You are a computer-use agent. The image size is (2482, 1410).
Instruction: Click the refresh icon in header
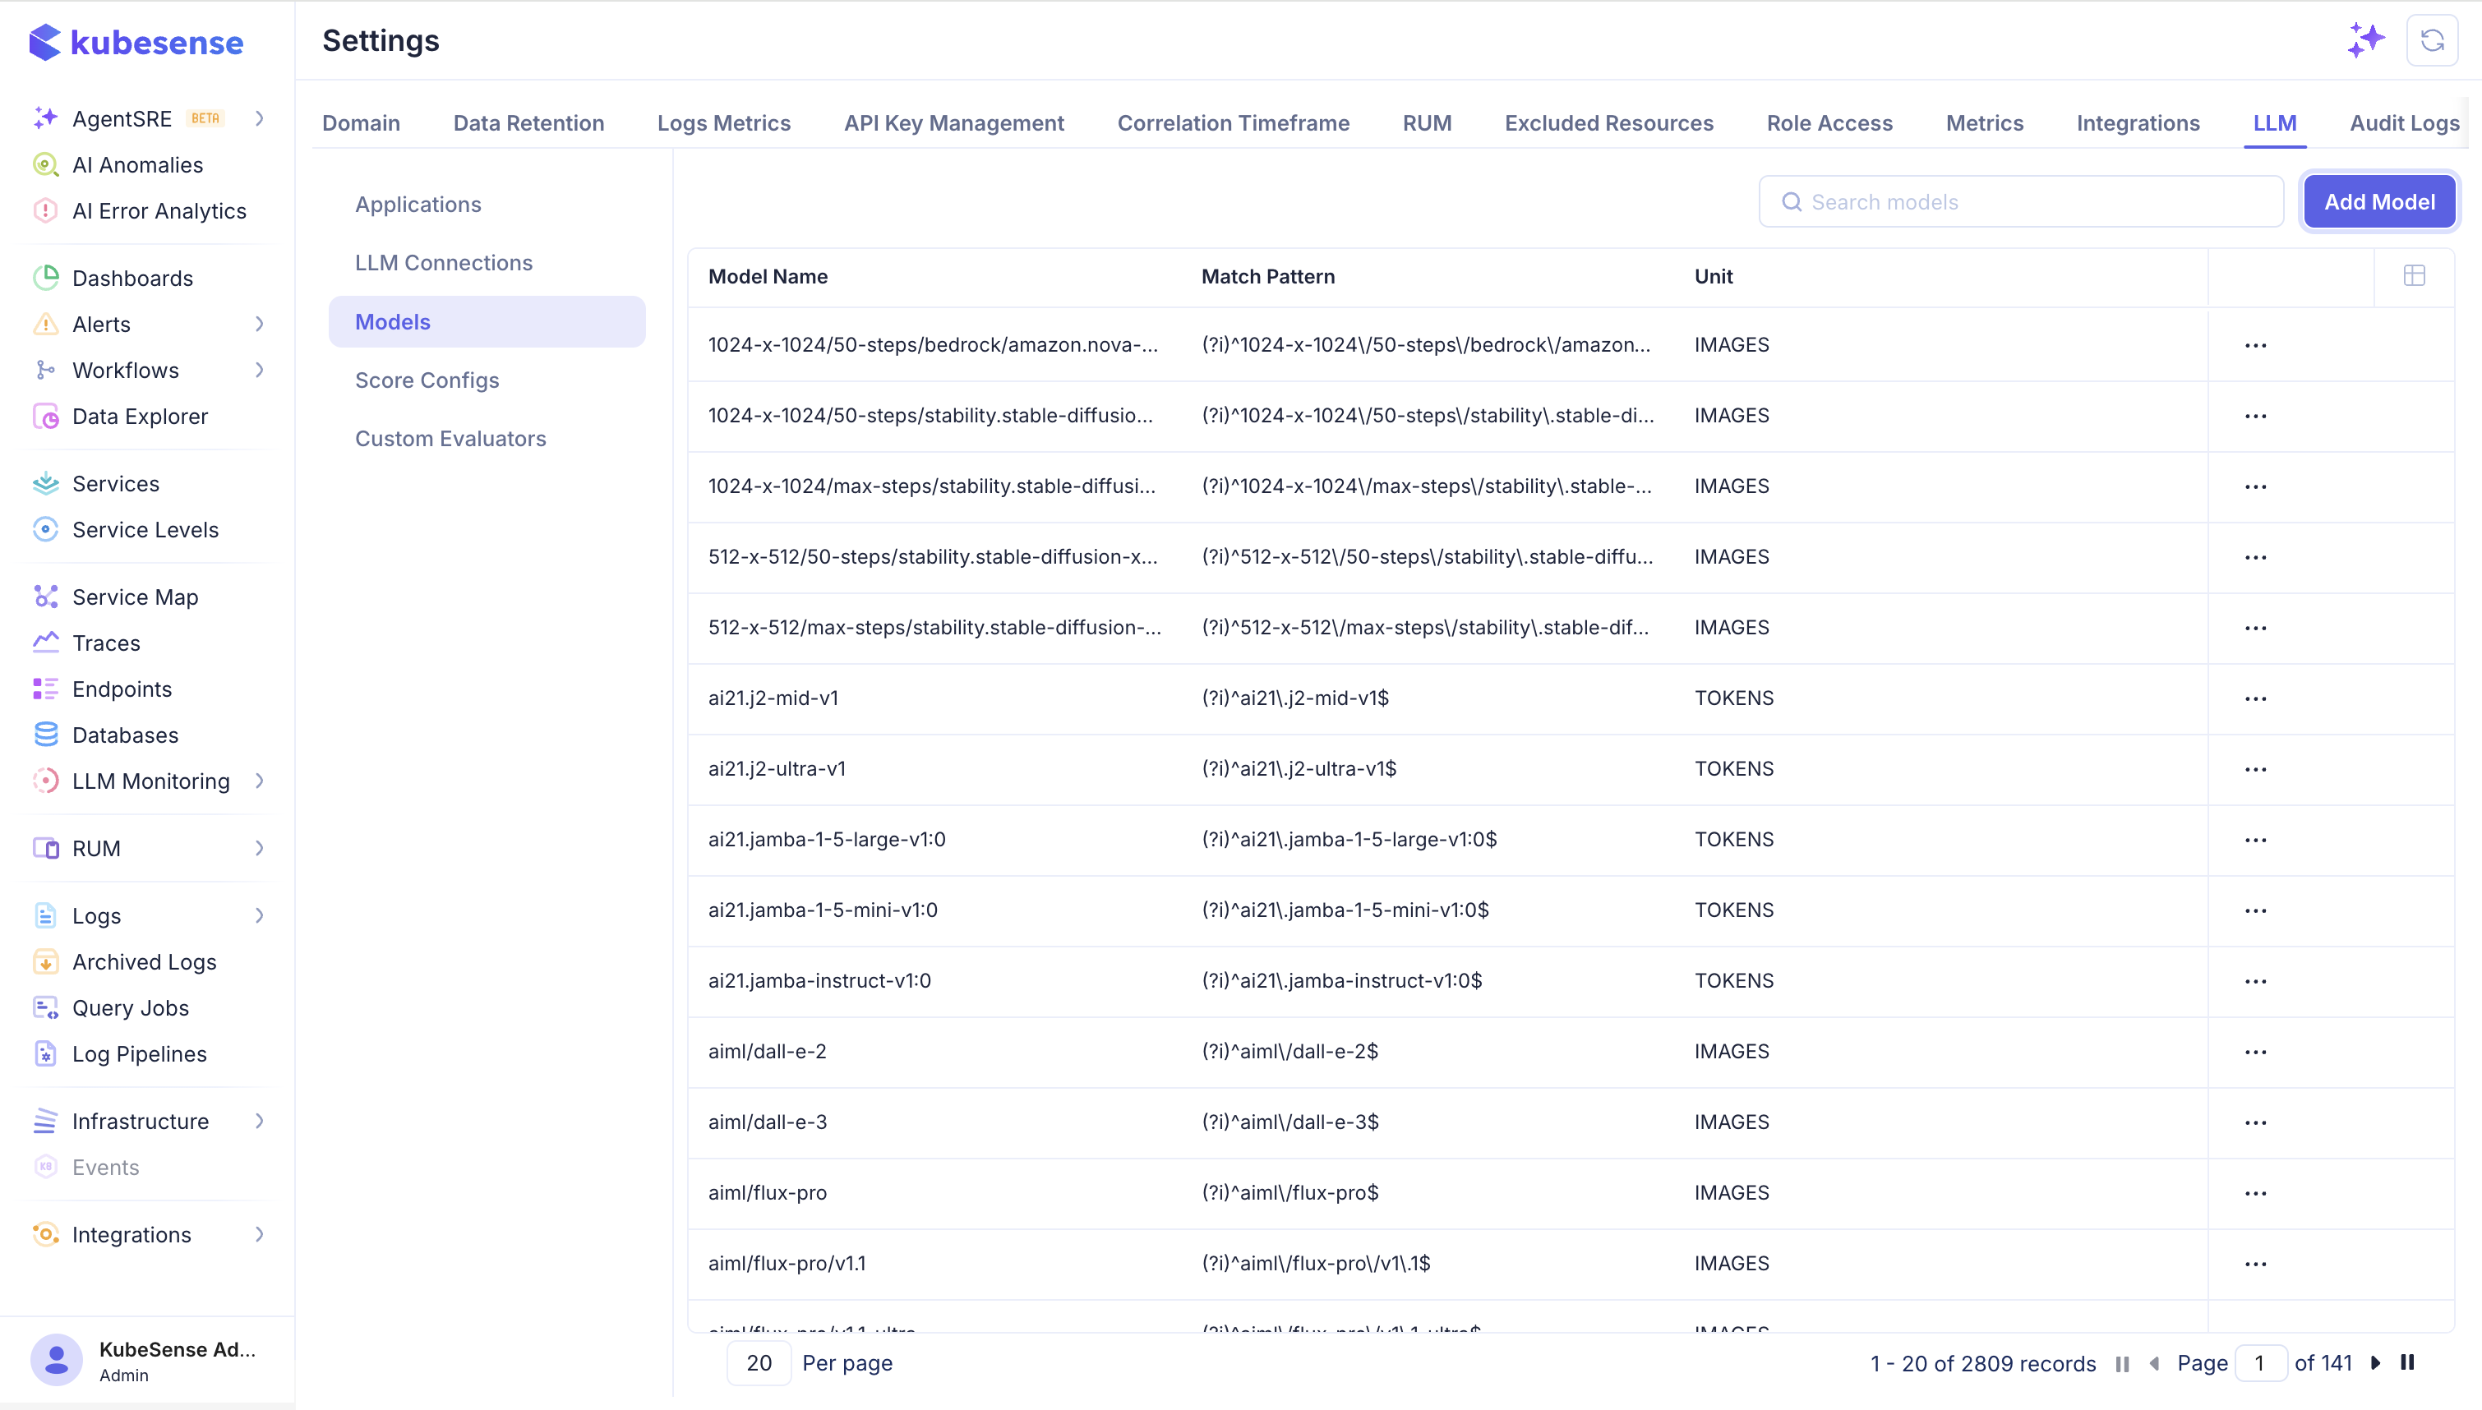coord(2432,39)
